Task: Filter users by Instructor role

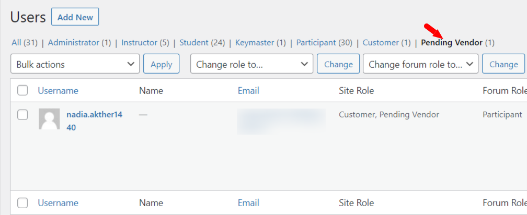Action: (139, 43)
